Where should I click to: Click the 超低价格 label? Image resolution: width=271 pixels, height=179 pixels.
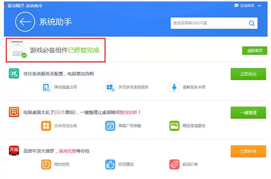point(190,164)
